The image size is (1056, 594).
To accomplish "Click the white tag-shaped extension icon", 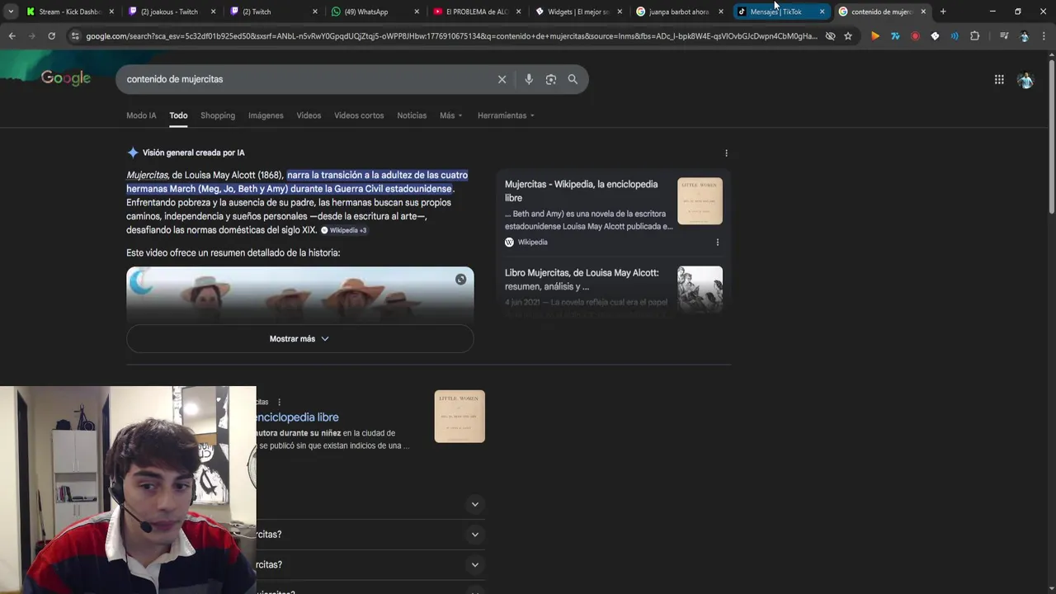I will [x=935, y=36].
